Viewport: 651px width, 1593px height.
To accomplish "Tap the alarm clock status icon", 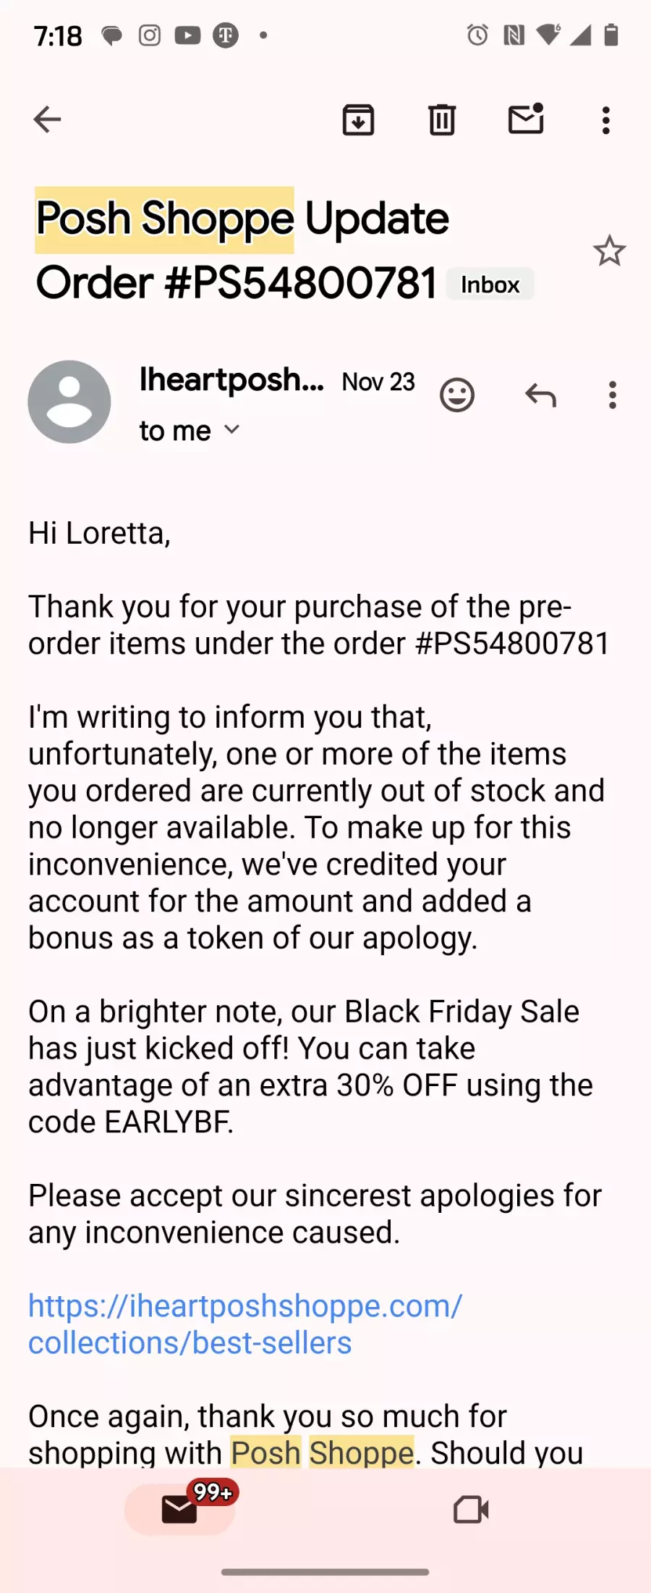I will click(x=477, y=35).
